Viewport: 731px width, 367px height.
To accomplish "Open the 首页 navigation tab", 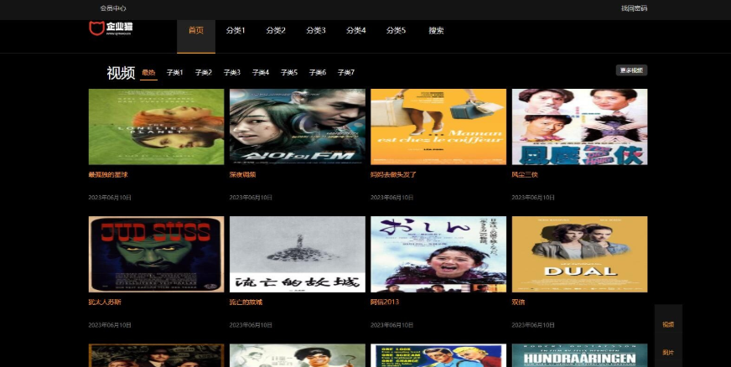I will pyautogui.click(x=196, y=31).
